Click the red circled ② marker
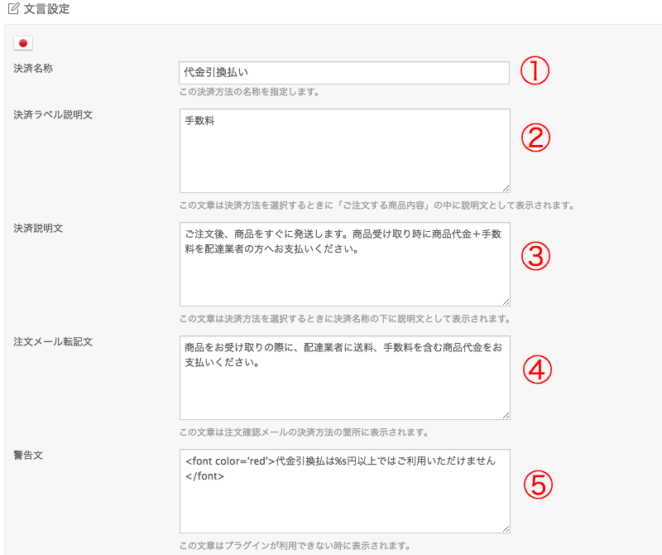Image resolution: width=662 pixels, height=555 pixels. [x=536, y=137]
